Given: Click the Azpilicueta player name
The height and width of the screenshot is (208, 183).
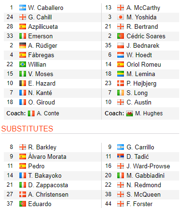Looking at the screenshot, I should (x=43, y=27).
